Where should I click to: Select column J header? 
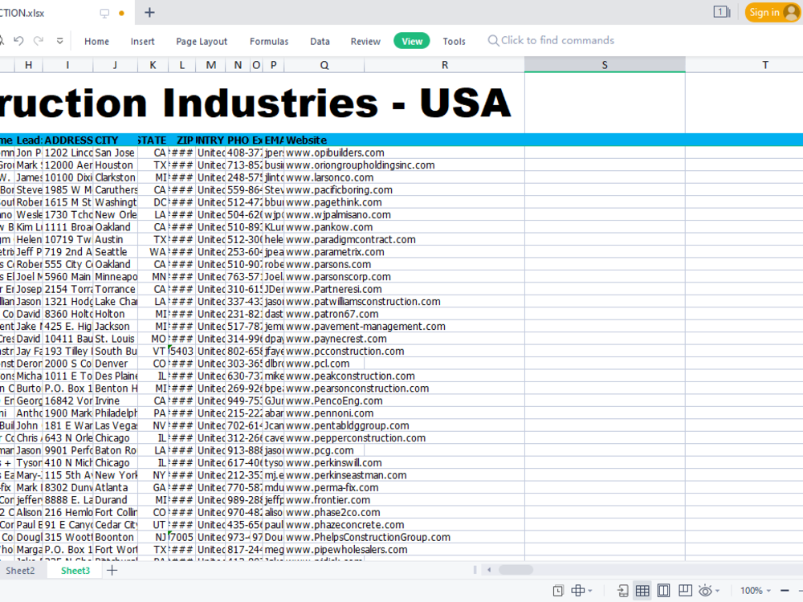115,65
